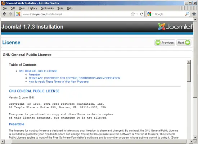198x144 pixels.
Task: Maximize the Firefox window
Action: click(190, 3)
